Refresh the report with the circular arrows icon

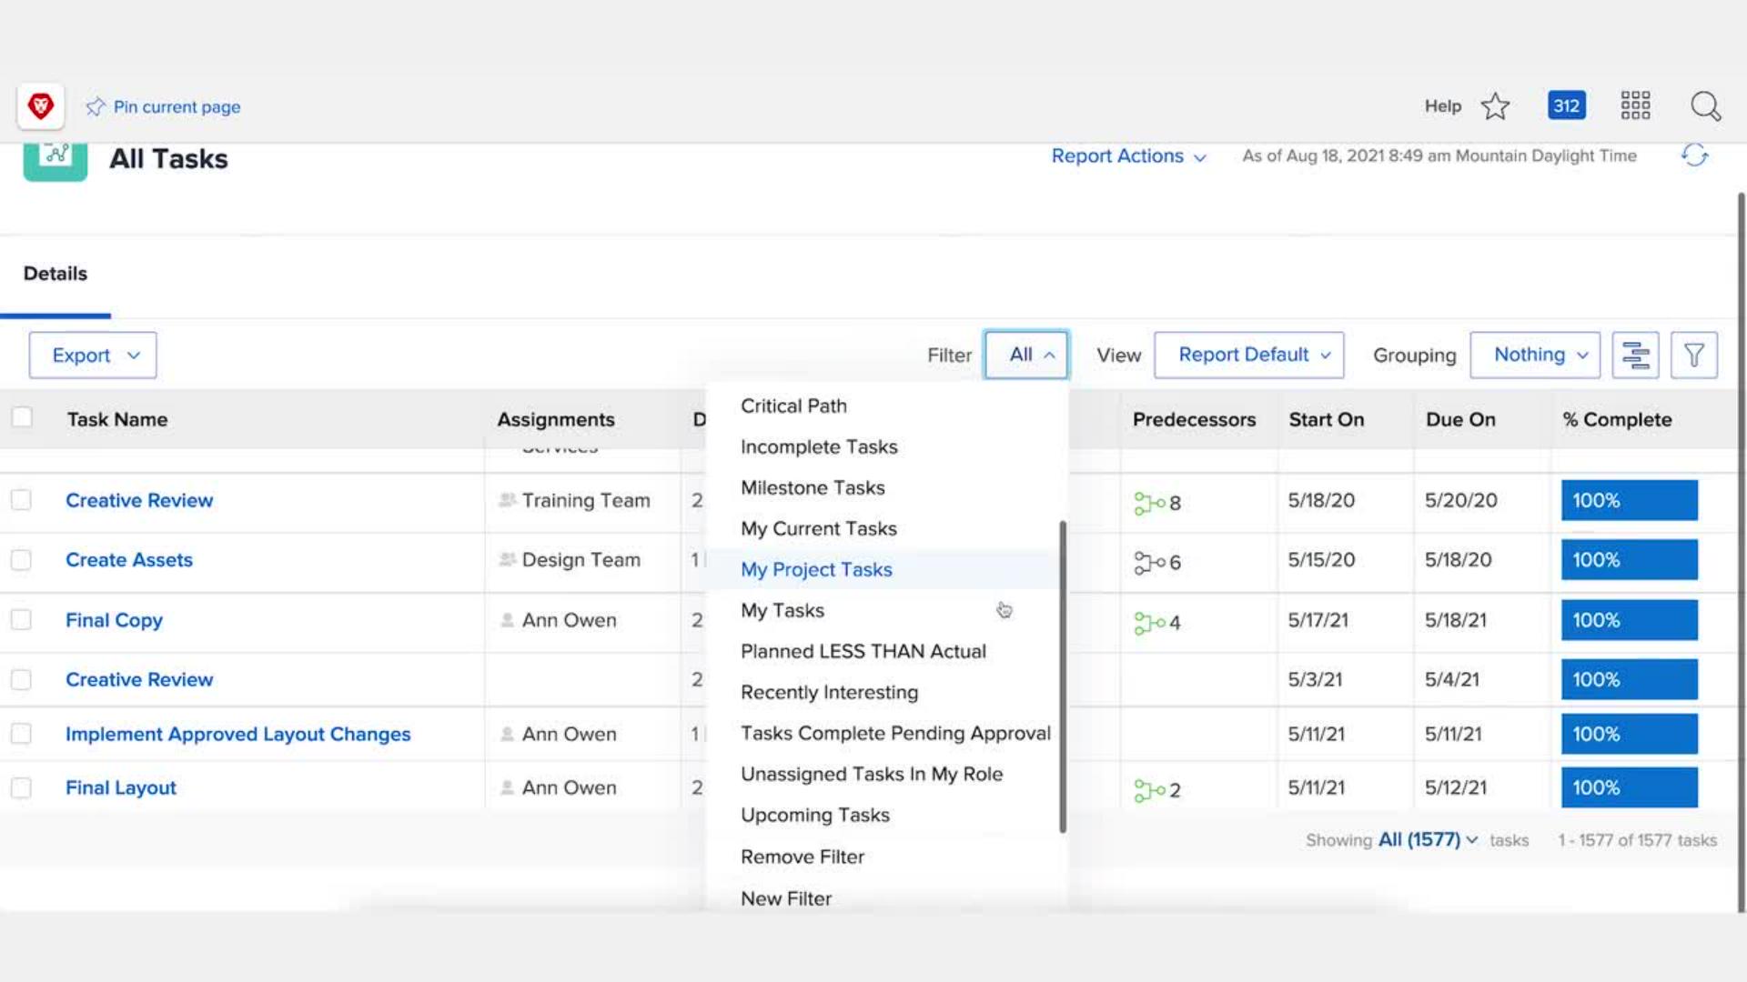1694,155
